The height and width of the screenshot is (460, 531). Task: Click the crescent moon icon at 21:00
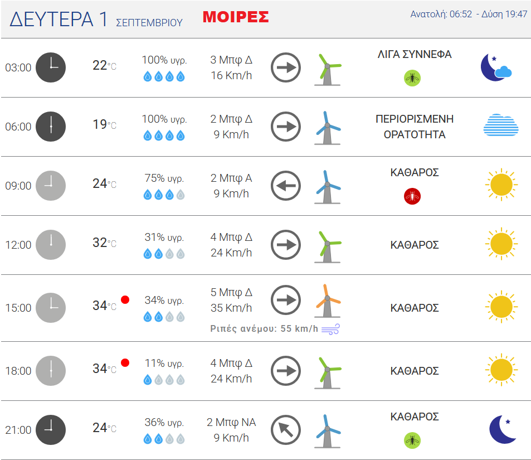click(503, 429)
